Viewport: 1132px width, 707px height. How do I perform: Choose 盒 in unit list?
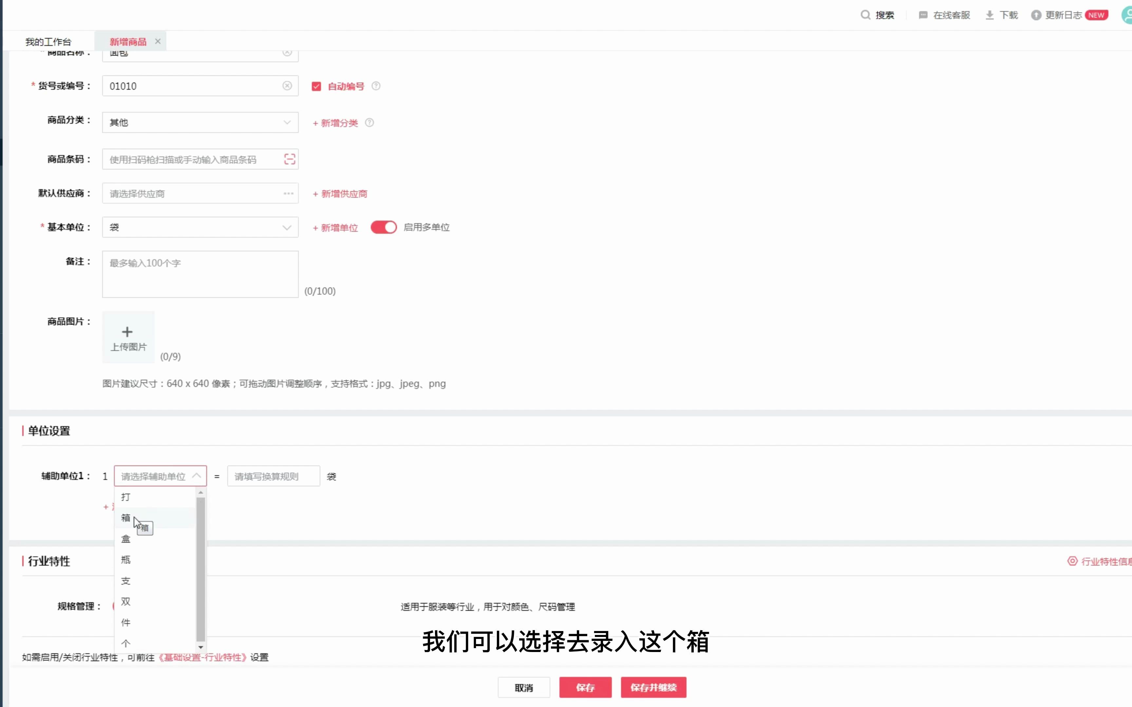pyautogui.click(x=155, y=539)
